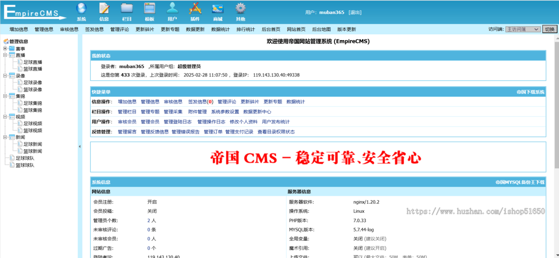Select 审核信息 in top menu bar
The image size is (559, 258).
[x=69, y=29]
